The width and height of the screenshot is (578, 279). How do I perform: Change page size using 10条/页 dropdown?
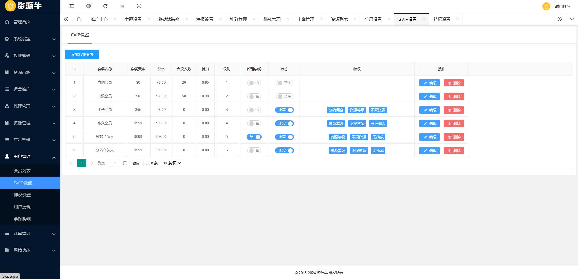coord(171,163)
